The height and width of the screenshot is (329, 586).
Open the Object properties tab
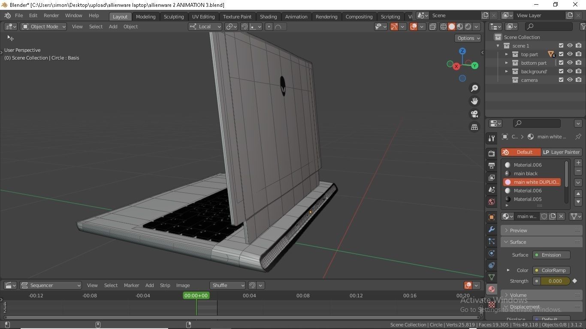(492, 217)
